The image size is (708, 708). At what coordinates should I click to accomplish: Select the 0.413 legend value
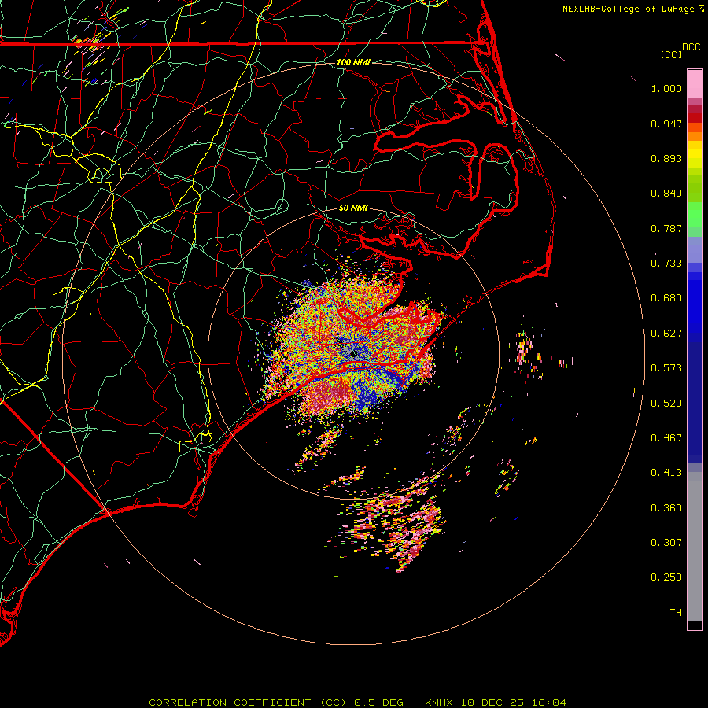666,473
